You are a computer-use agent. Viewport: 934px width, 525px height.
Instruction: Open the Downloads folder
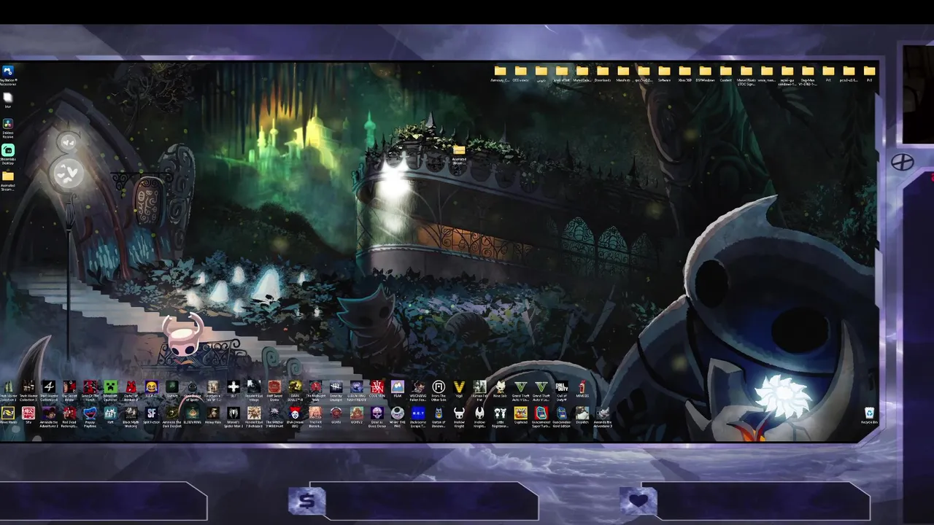pos(602,73)
